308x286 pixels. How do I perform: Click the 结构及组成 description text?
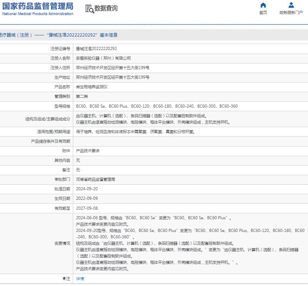click(153, 119)
